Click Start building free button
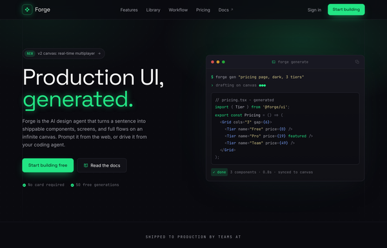 click(48, 165)
